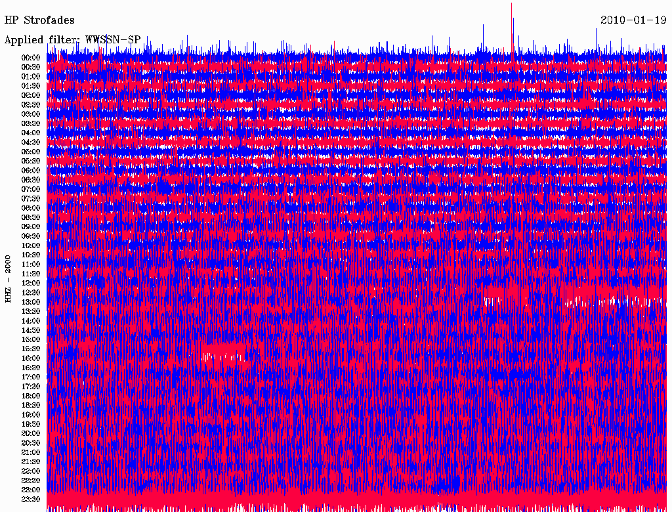
Task: Select the 03:00 time label
Action: coord(31,114)
